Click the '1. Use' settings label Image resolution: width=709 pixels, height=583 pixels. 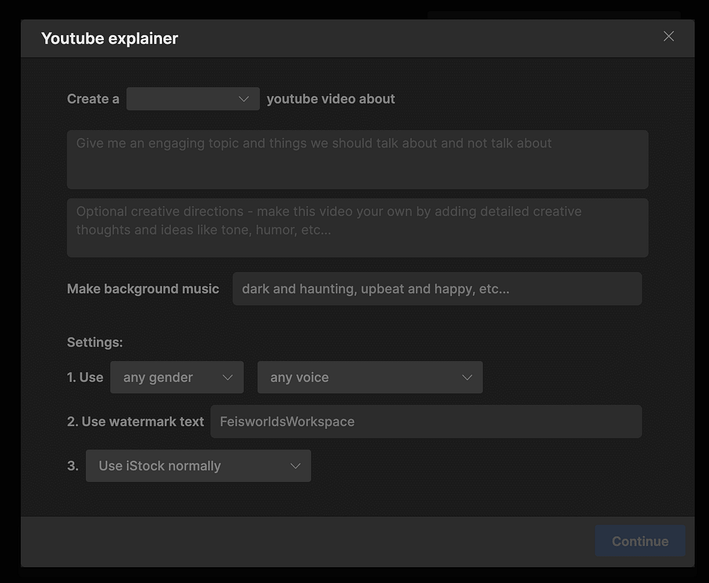click(85, 378)
